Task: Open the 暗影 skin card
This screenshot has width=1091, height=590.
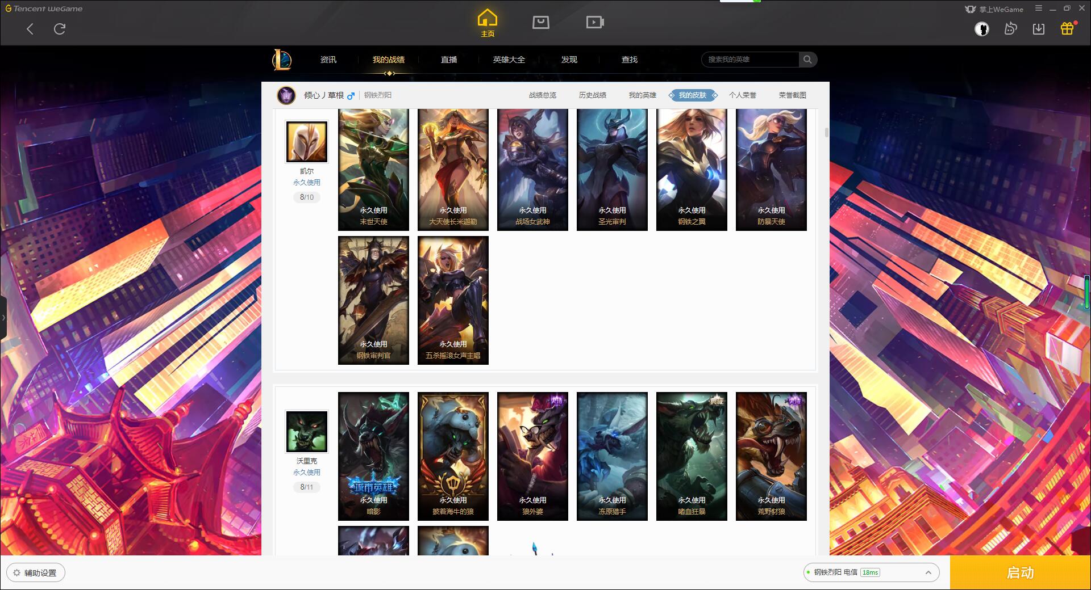Action: [x=373, y=456]
